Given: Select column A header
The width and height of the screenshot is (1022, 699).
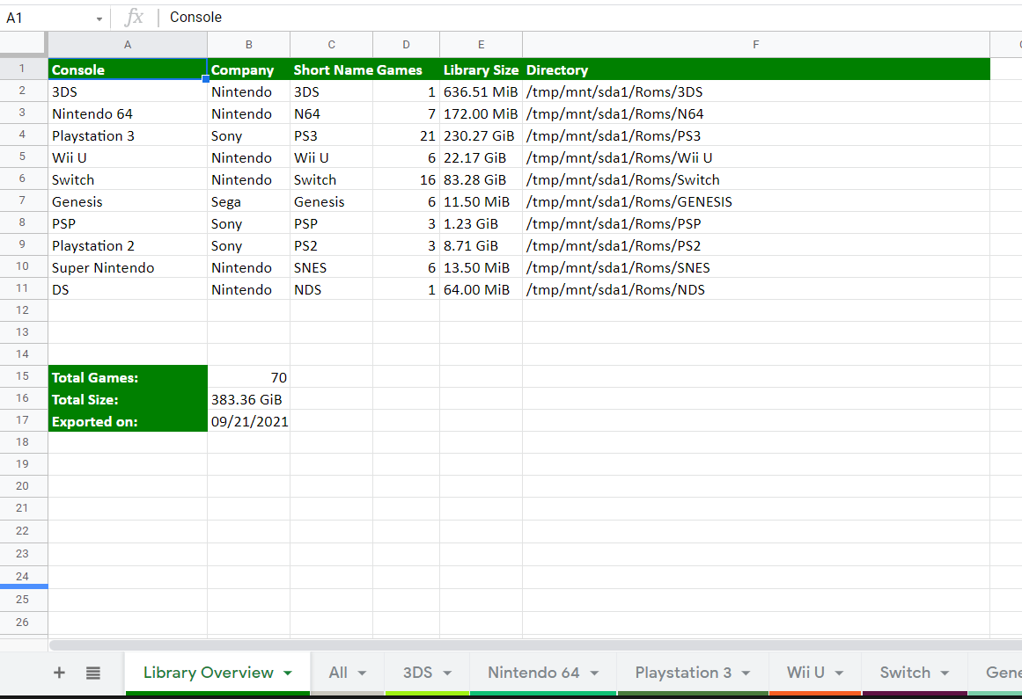Looking at the screenshot, I should (x=128, y=45).
